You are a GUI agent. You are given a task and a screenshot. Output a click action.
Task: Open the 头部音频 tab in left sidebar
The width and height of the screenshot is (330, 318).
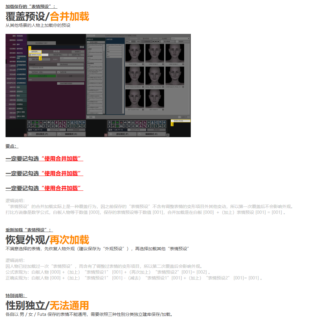coord(22,40)
